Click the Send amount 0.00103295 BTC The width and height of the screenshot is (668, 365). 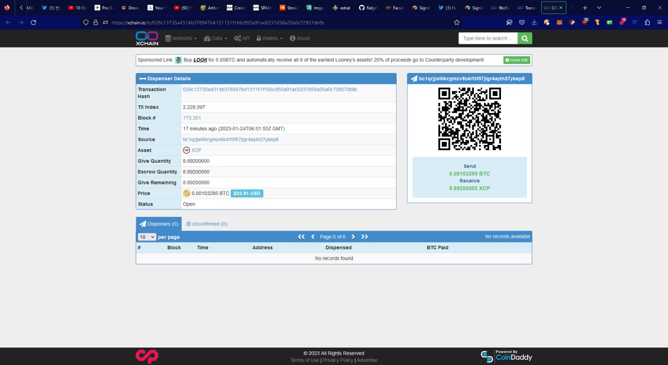[x=470, y=174]
